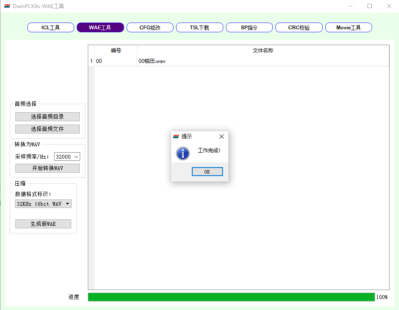
Task: Click 开始转换WAV button
Action: click(47, 168)
